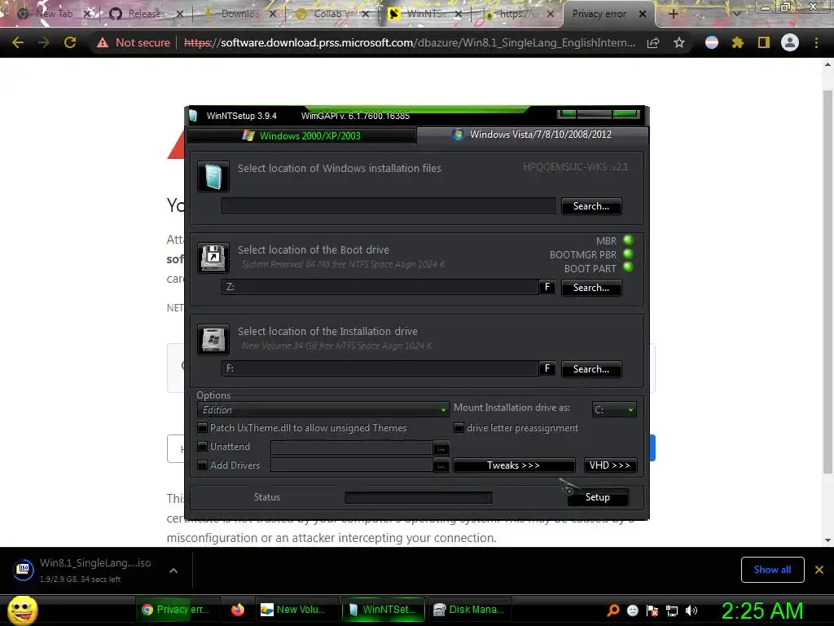Click the BOOT PART green status light
834x626 pixels.
pyautogui.click(x=628, y=267)
